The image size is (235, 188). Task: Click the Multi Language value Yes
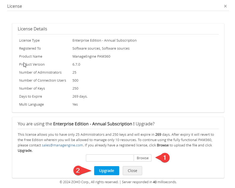pyautogui.click(x=75, y=105)
